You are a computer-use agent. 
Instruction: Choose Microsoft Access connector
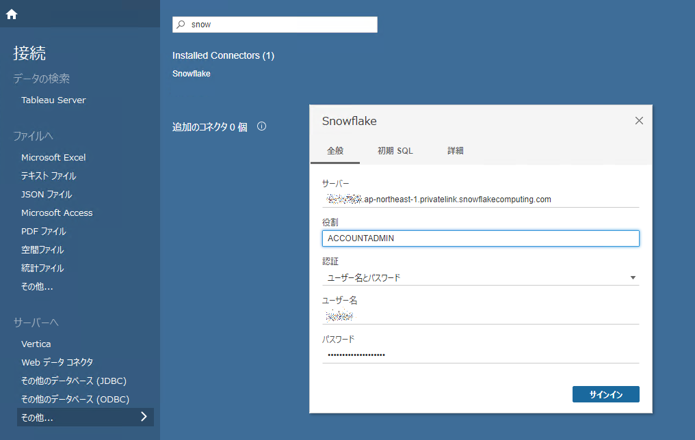click(x=57, y=212)
